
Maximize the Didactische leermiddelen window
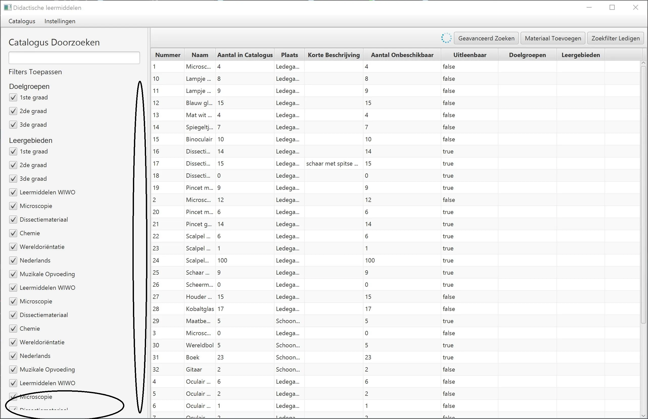(x=612, y=8)
